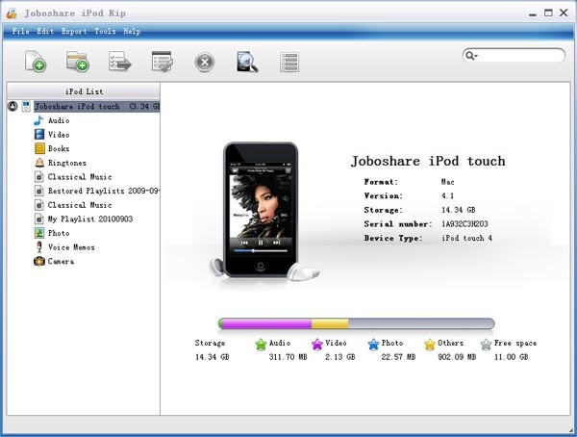Open the Tools menu

pyautogui.click(x=105, y=32)
